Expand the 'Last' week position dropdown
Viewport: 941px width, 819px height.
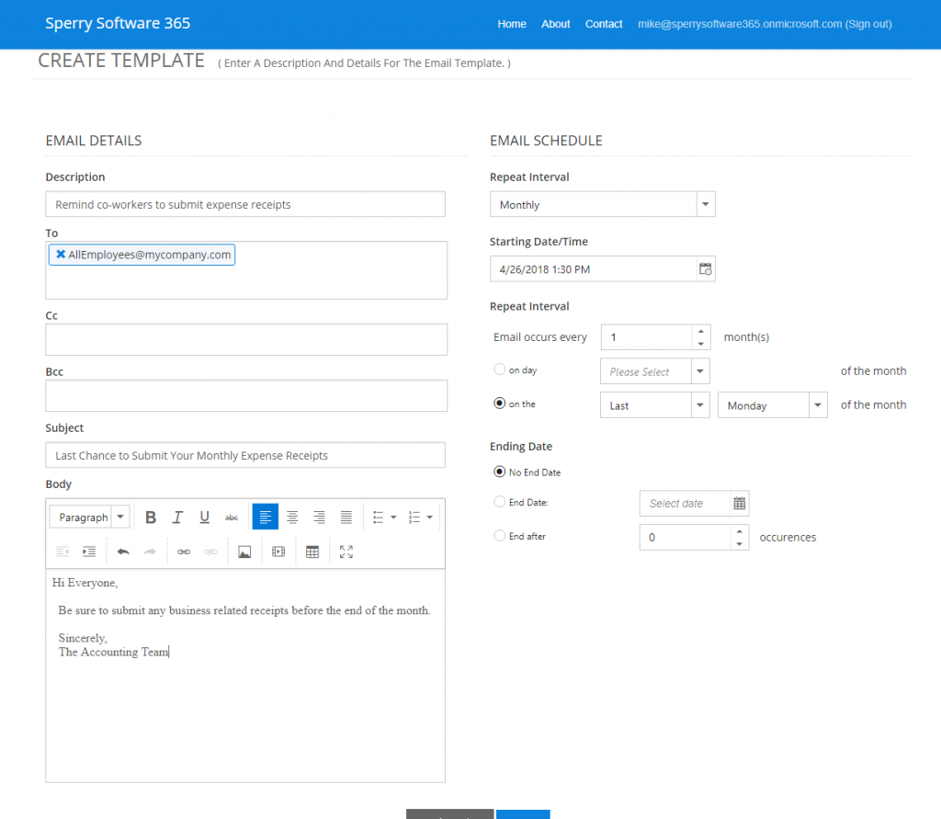700,405
